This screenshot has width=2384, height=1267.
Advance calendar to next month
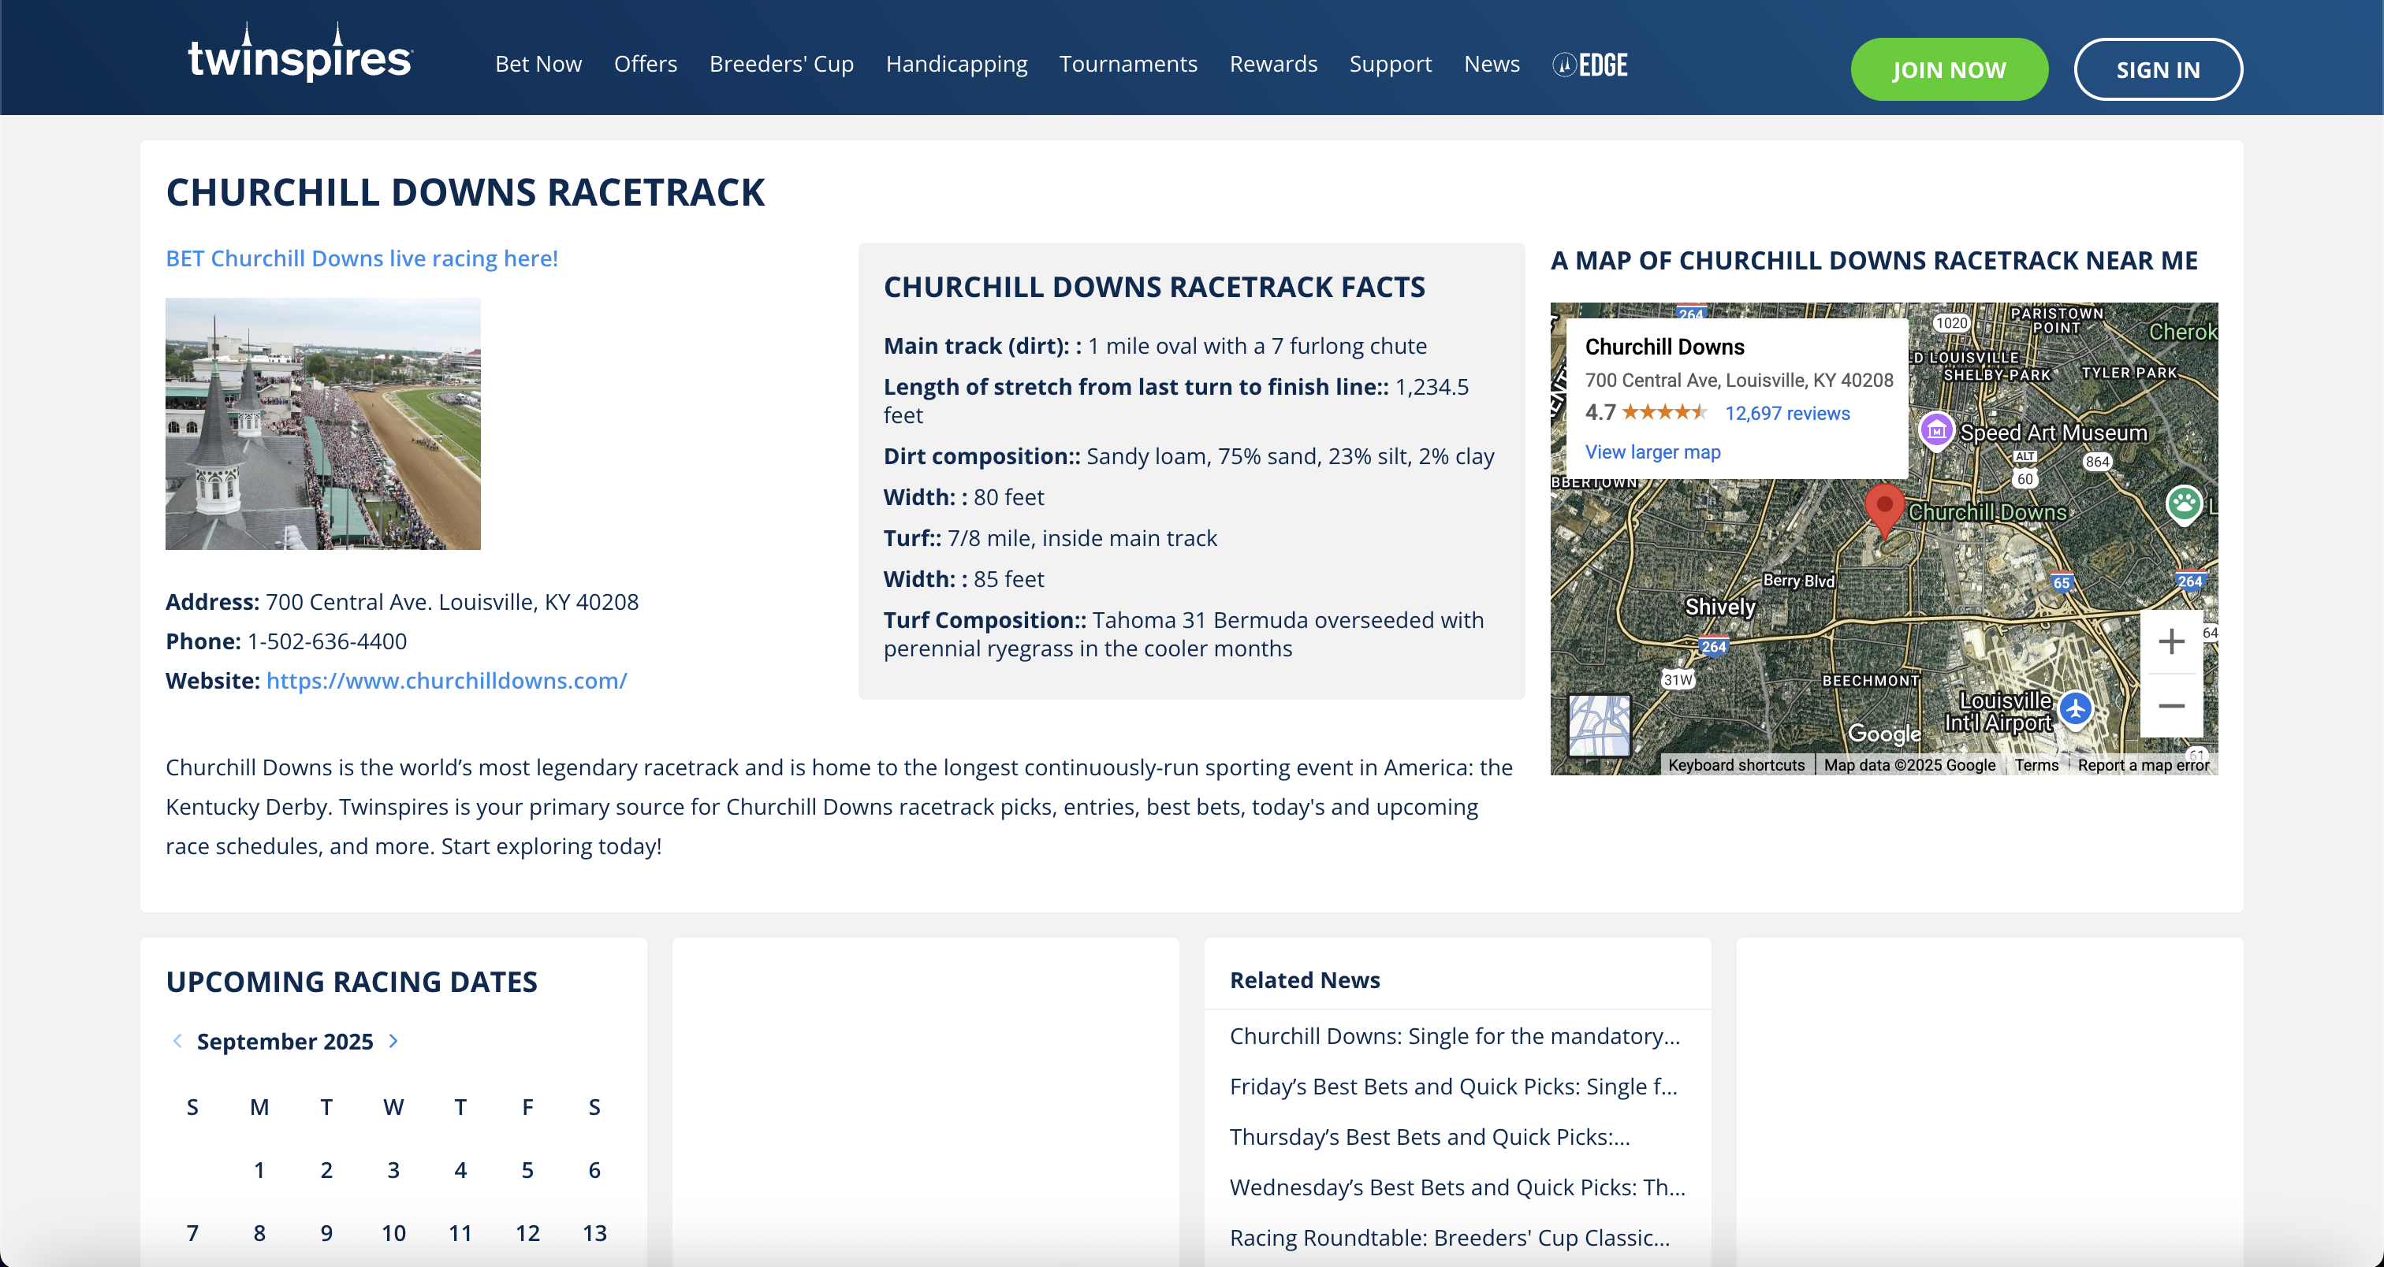(x=393, y=1040)
